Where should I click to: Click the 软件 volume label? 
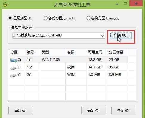click(71, 67)
